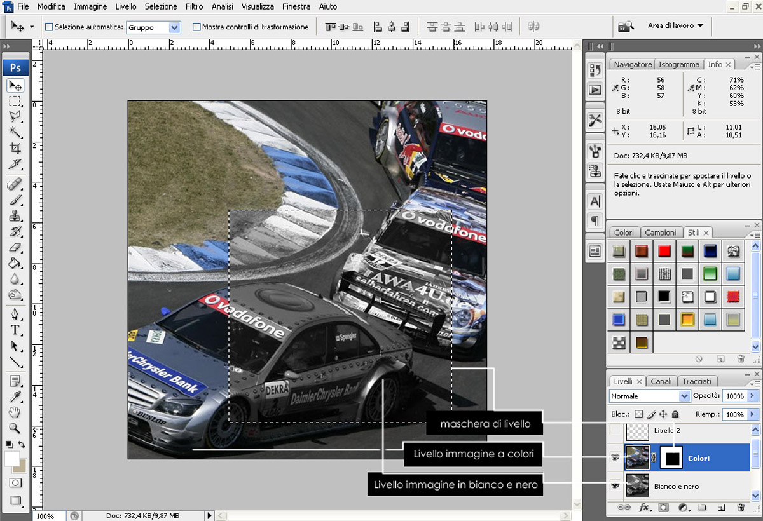Hide the Bianco e nero layer
Image resolution: width=763 pixels, height=521 pixels.
pyautogui.click(x=615, y=486)
